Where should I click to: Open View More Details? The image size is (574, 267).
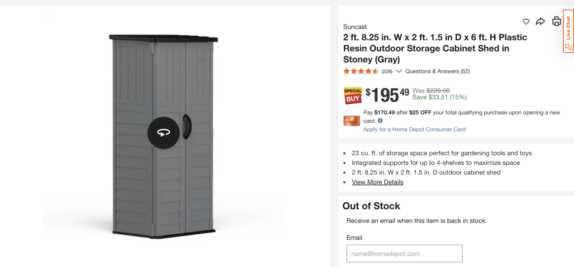(x=377, y=182)
